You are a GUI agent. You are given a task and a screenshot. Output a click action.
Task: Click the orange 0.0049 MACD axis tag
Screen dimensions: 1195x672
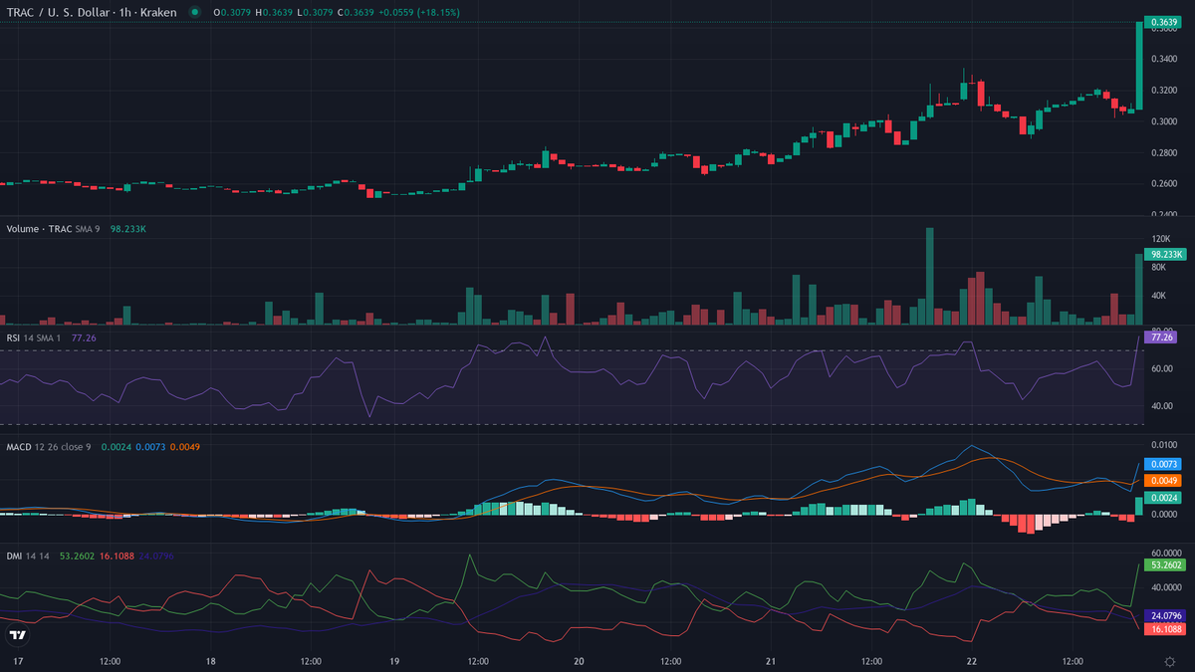coord(1163,481)
